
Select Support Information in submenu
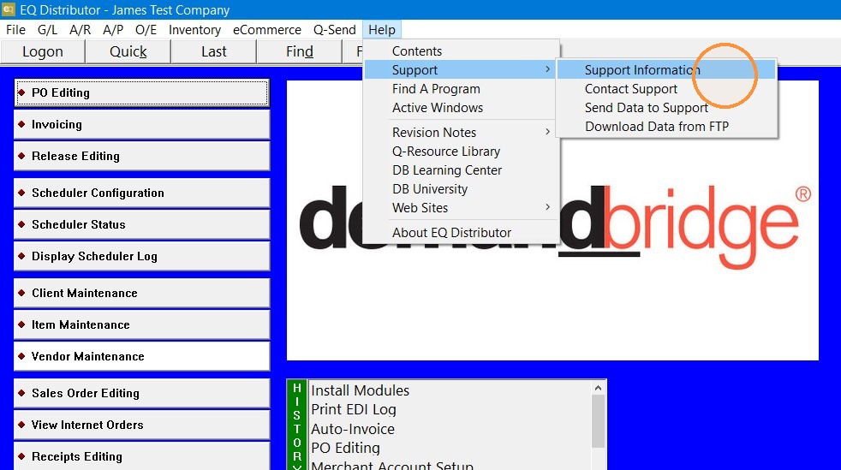point(666,69)
